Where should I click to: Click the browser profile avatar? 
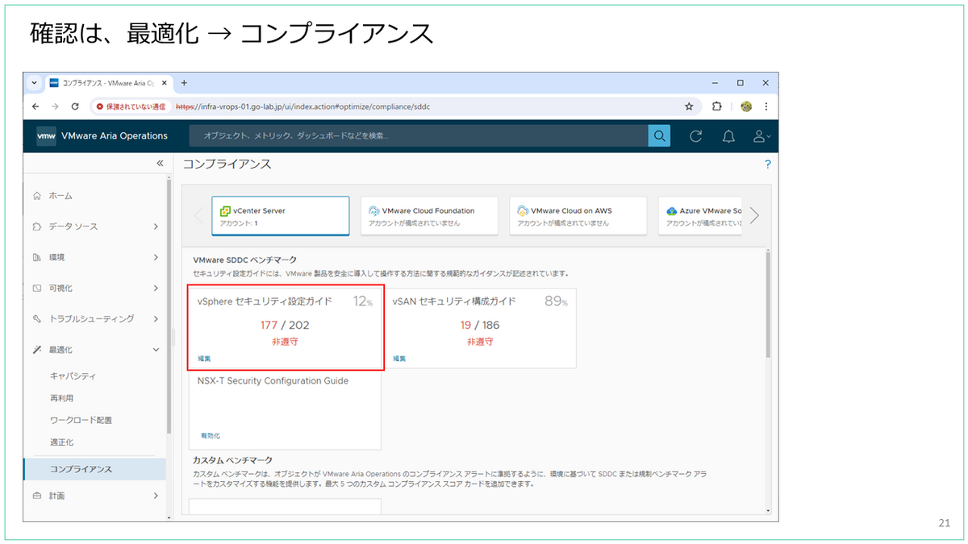pos(746,106)
